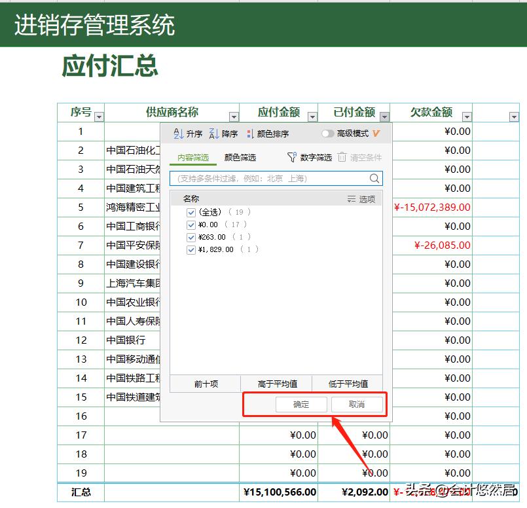Toggle the (全选) select-all checkbox
527x508 pixels.
coord(192,213)
